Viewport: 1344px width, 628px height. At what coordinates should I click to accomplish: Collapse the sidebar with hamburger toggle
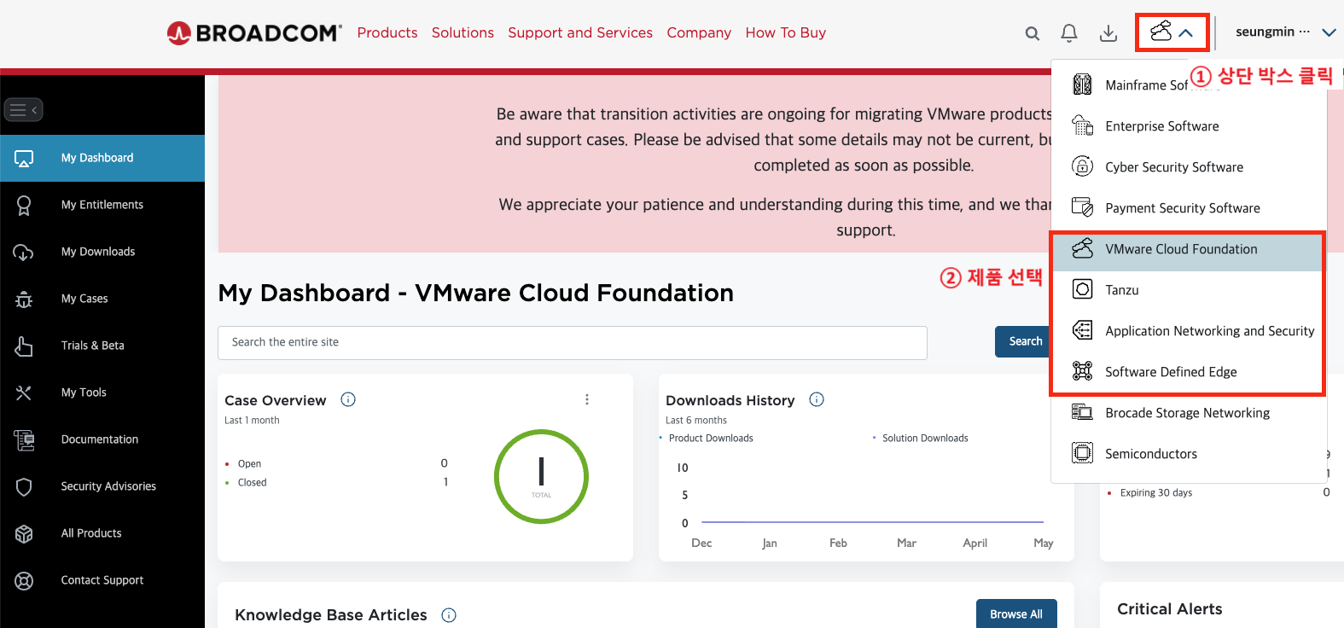point(23,110)
